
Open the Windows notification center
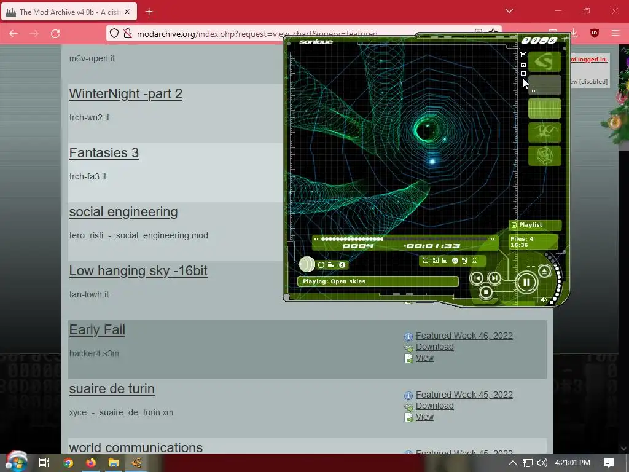[x=609, y=463]
